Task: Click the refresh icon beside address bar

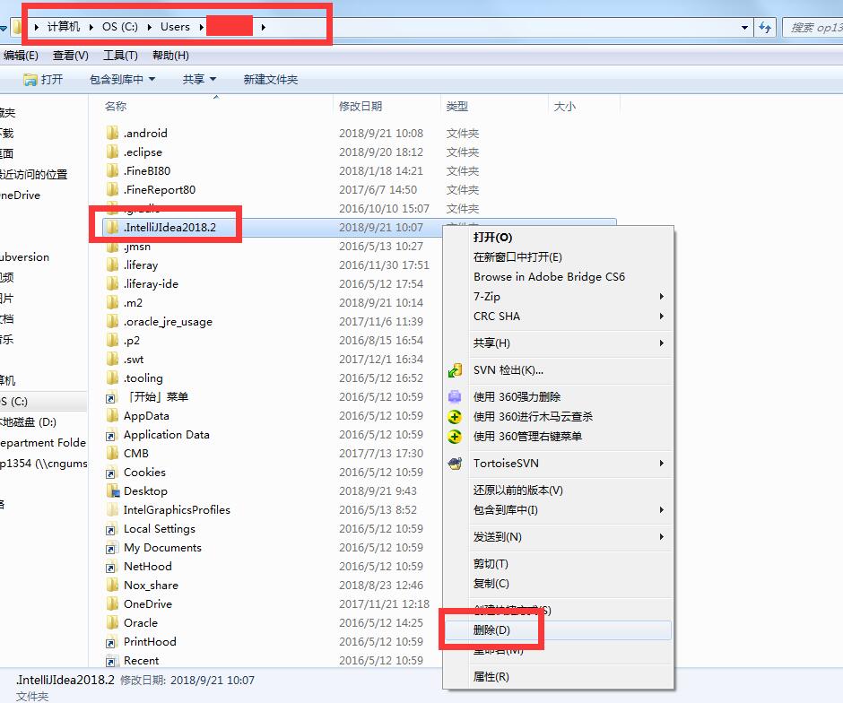Action: [765, 27]
